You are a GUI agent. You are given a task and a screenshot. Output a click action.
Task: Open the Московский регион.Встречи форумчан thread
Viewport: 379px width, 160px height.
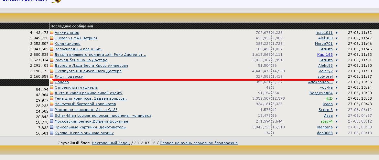[92, 121]
